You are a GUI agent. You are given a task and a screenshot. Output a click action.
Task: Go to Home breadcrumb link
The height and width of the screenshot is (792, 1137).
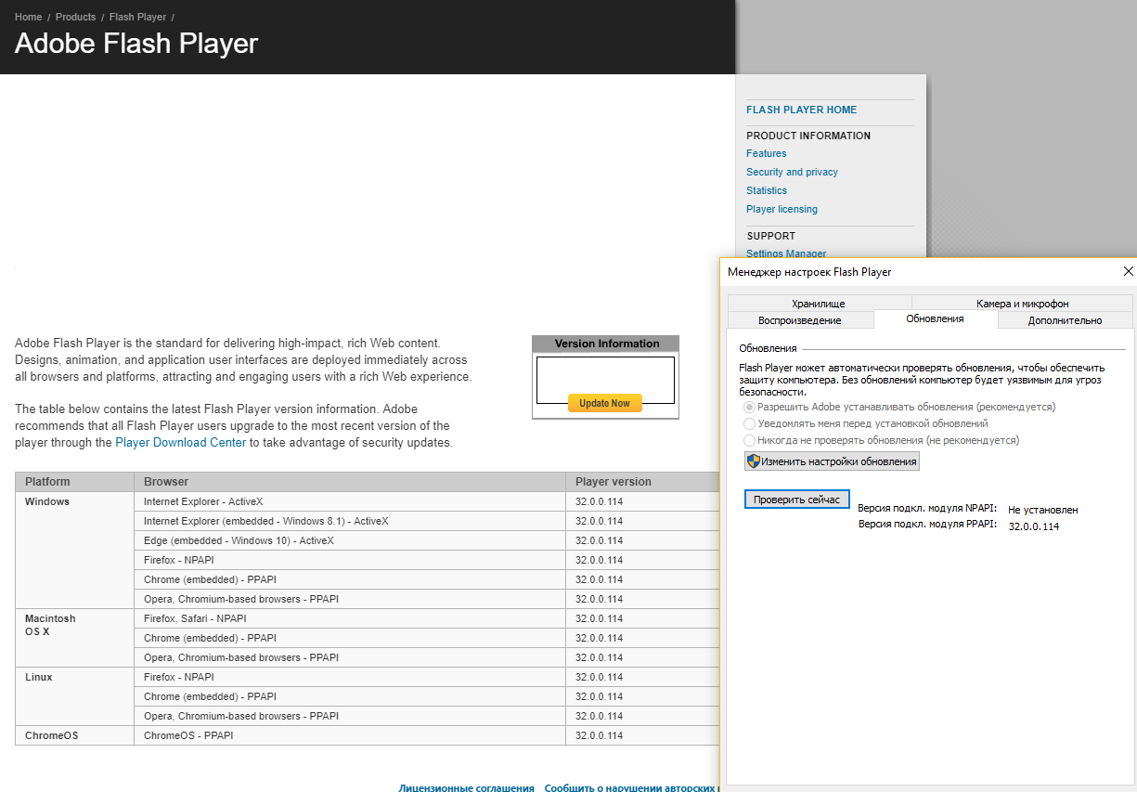pos(29,17)
